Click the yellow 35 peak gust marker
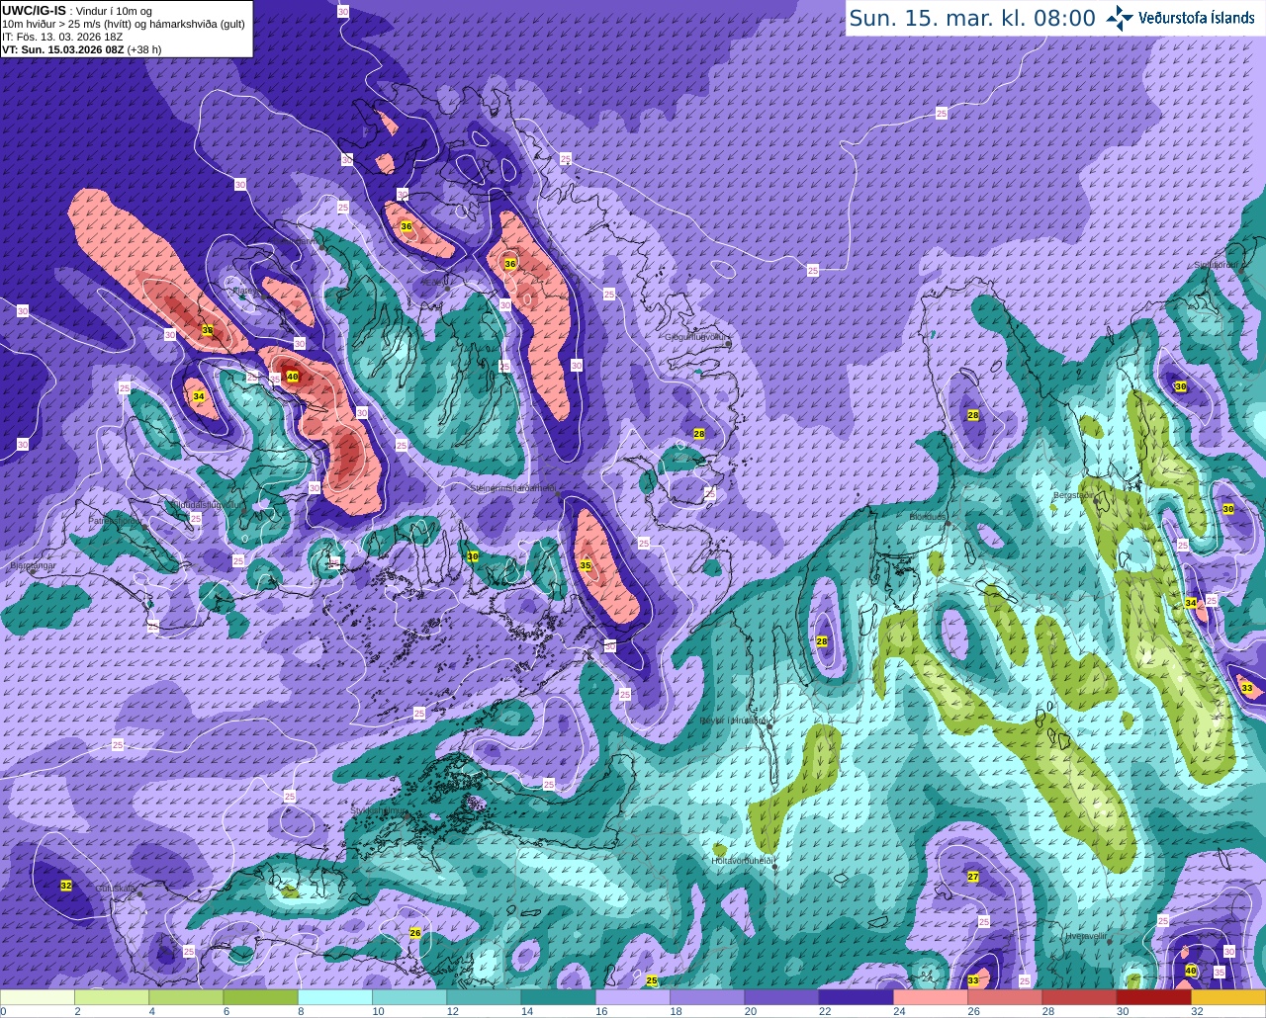Image resolution: width=1266 pixels, height=1018 pixels. (x=586, y=565)
